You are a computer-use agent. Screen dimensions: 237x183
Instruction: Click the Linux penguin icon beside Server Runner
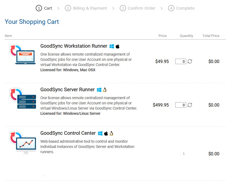coord(105,90)
